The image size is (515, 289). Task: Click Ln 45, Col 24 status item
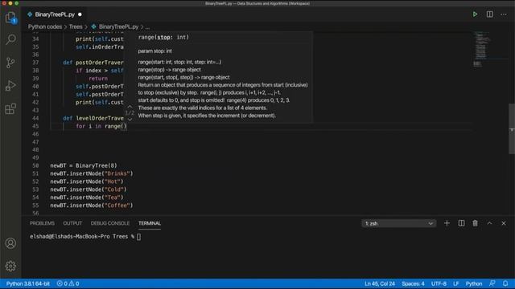(380, 283)
